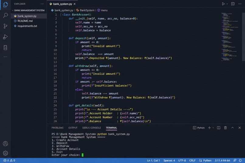Click the EXPLORER sidebar title

[20, 4]
